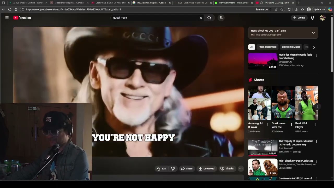The width and height of the screenshot is (334, 188).
Task: Click the Myleskiety channel name
Action: (284, 62)
